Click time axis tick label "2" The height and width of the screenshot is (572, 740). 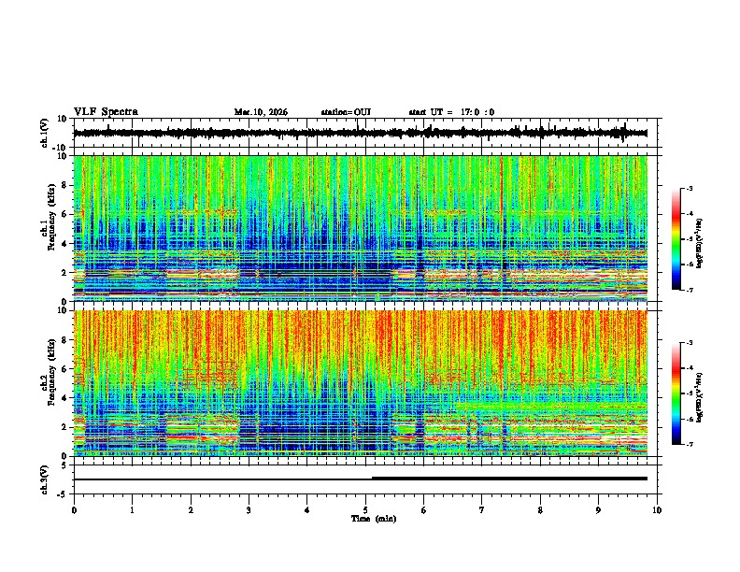pos(191,510)
